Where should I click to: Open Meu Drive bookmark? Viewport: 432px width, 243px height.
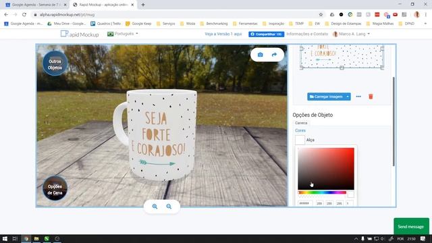66,24
